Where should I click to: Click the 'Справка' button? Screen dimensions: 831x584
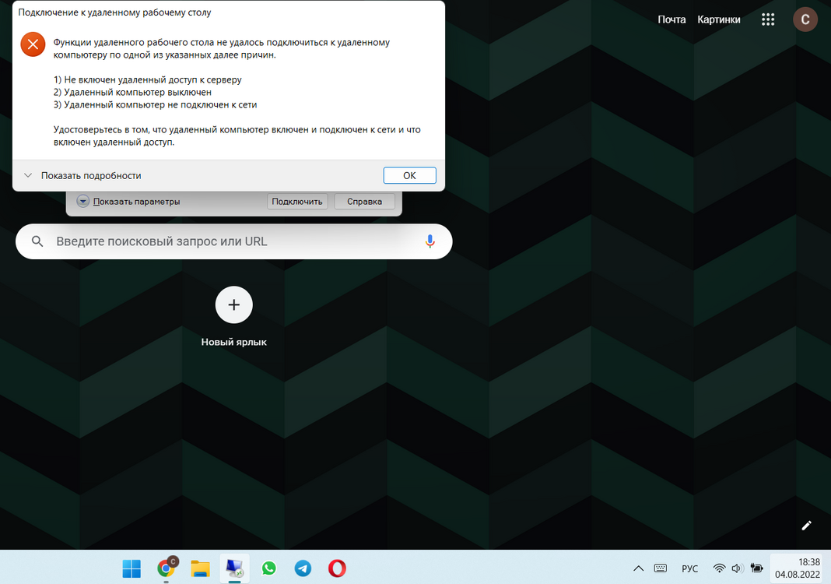pyautogui.click(x=364, y=202)
